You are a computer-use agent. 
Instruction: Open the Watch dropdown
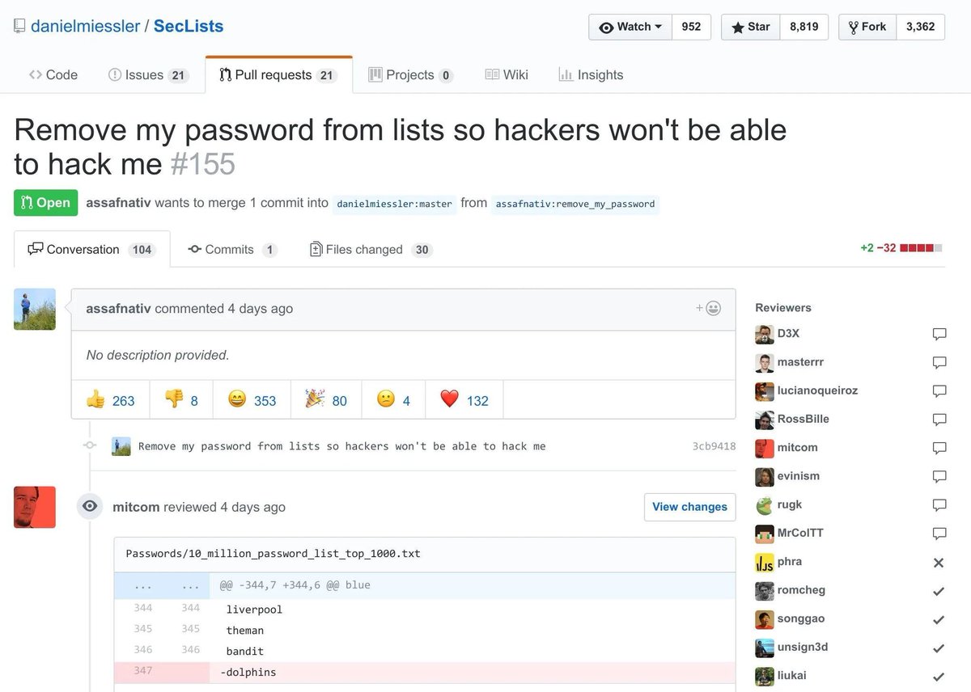pyautogui.click(x=630, y=27)
